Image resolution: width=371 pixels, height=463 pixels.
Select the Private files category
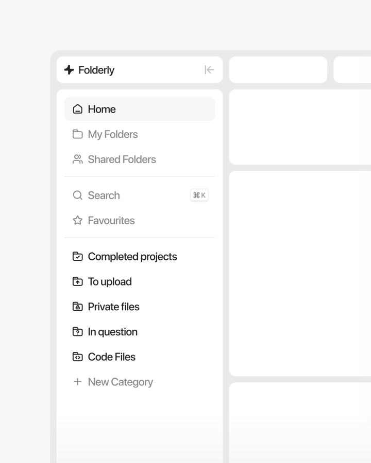point(114,307)
